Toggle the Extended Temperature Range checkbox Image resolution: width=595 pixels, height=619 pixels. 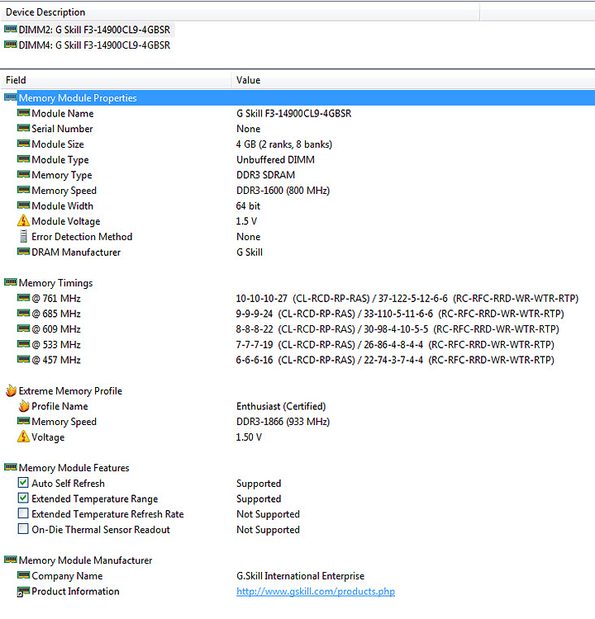pyautogui.click(x=23, y=498)
